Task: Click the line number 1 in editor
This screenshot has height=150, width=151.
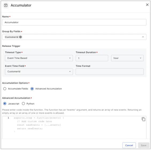Action: (8, 118)
